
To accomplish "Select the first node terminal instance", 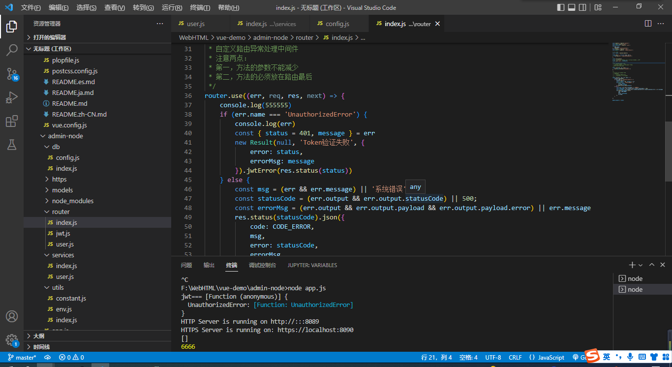I will point(641,278).
